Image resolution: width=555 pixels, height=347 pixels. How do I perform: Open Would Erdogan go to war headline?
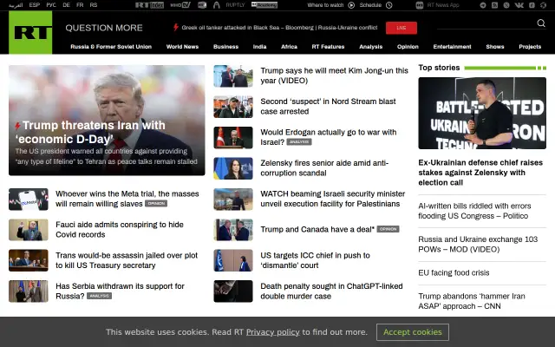pos(328,137)
